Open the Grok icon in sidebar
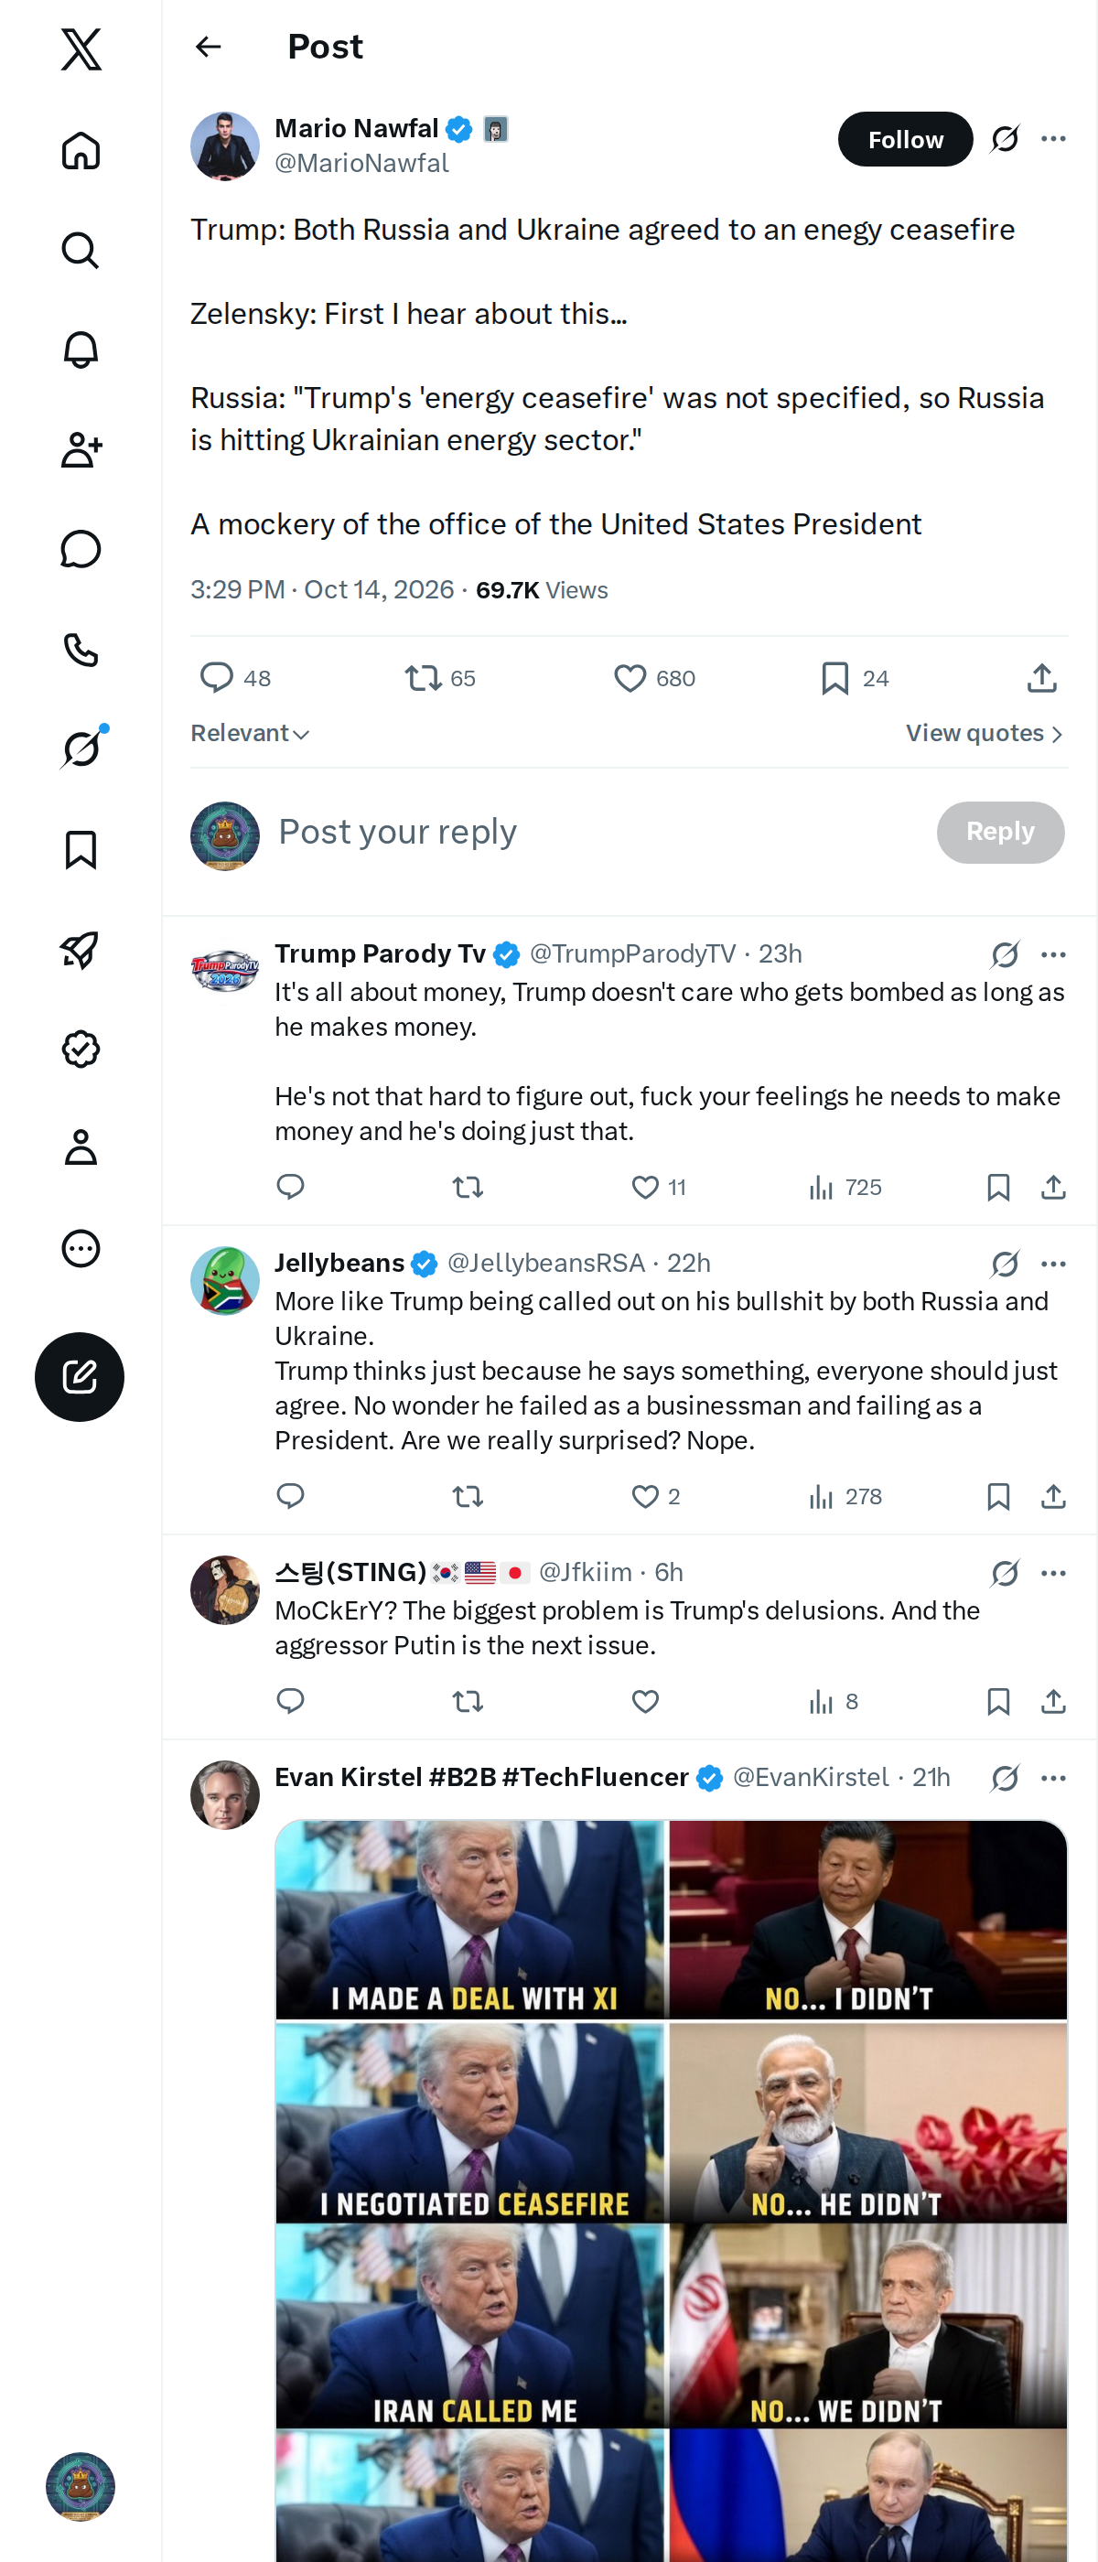 (81, 748)
